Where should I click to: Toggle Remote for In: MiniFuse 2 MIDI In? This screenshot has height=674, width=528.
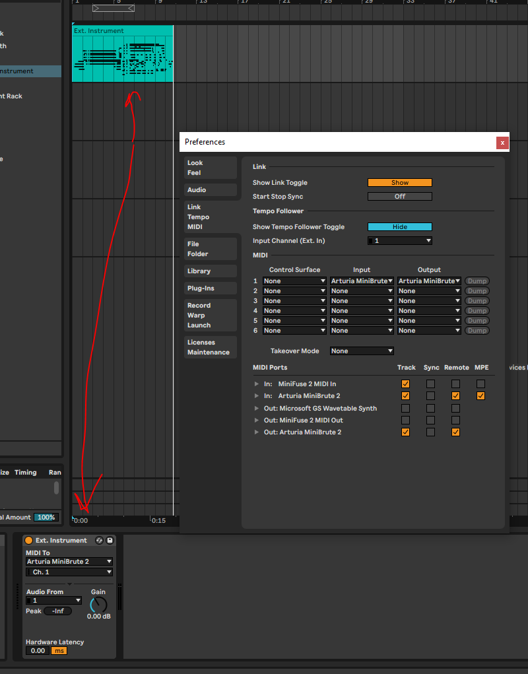click(455, 384)
